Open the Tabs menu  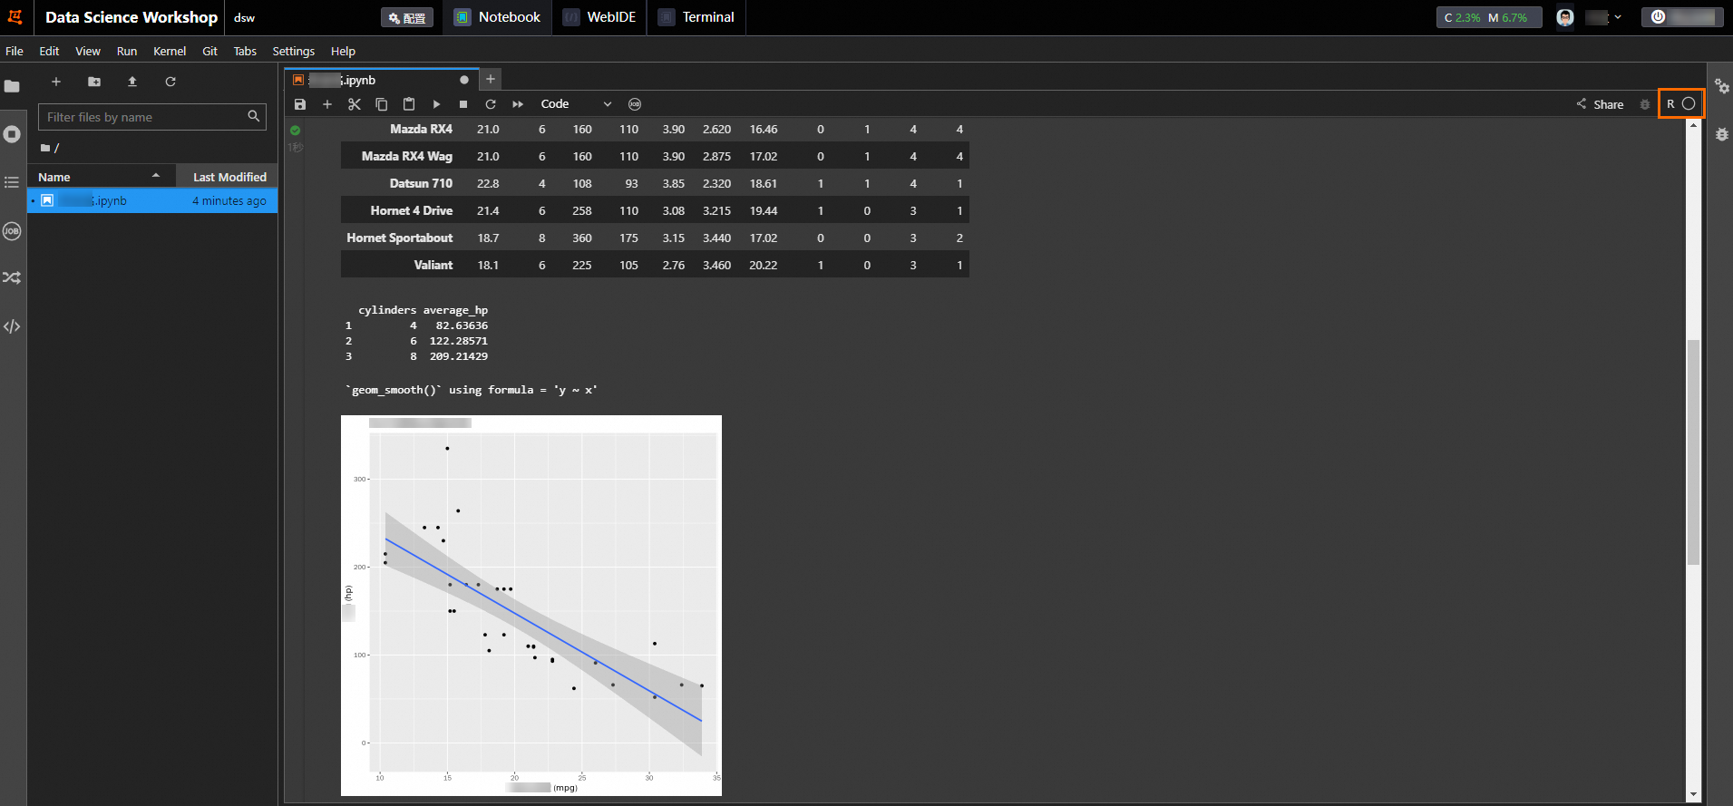[x=245, y=51]
